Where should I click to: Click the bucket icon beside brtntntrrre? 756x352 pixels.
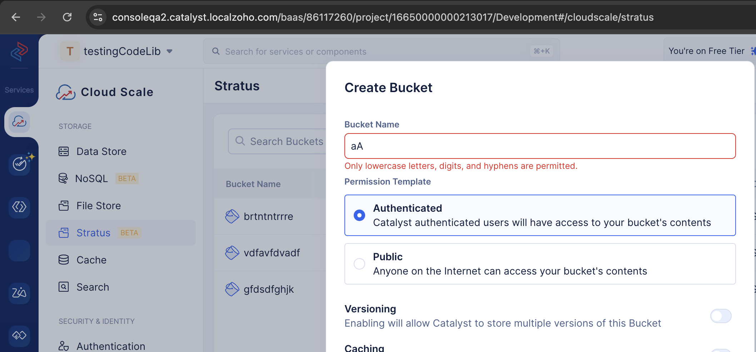[x=232, y=216]
